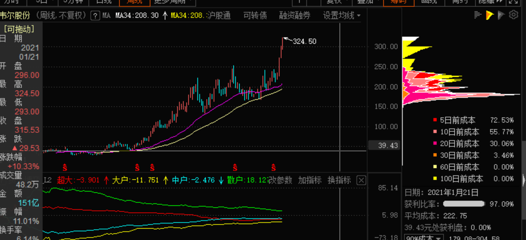Image resolution: width=526 pixels, height=240 pixels.
Task: Toggle the 融资融券 overlay
Action: [x=295, y=16]
